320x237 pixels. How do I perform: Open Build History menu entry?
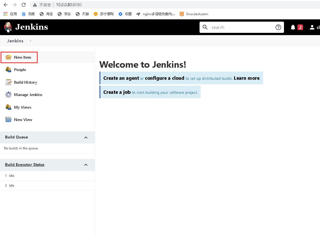(x=26, y=82)
